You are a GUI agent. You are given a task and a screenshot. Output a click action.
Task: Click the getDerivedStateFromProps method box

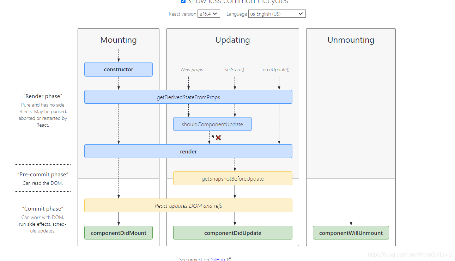[188, 97]
